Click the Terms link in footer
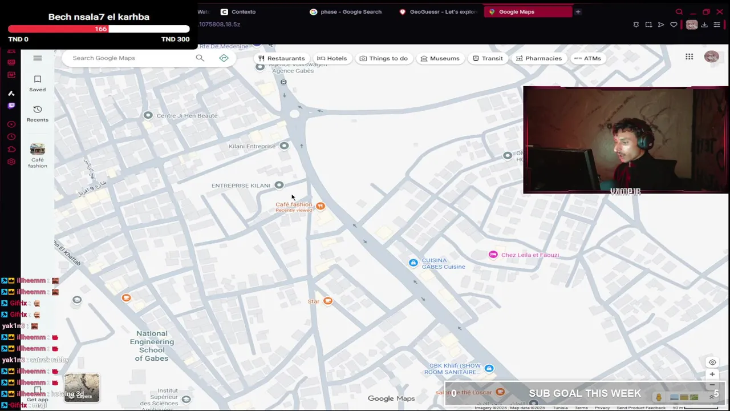The width and height of the screenshot is (730, 411). pyautogui.click(x=581, y=408)
